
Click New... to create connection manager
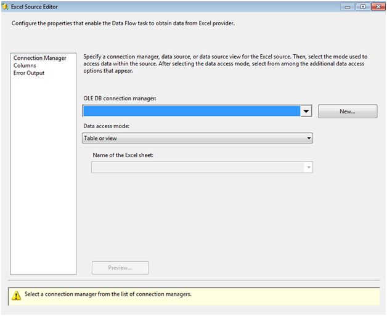click(x=348, y=111)
